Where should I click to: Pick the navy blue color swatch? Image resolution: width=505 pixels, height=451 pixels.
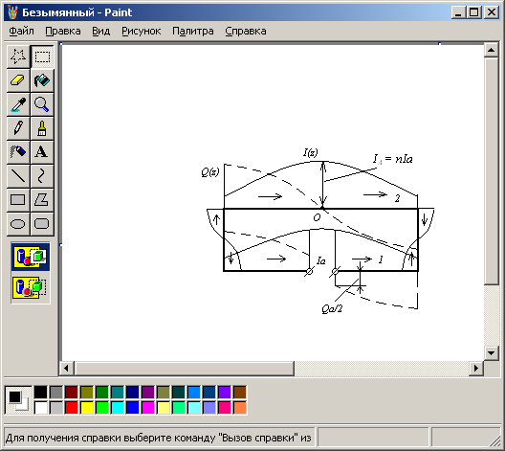[x=133, y=393]
